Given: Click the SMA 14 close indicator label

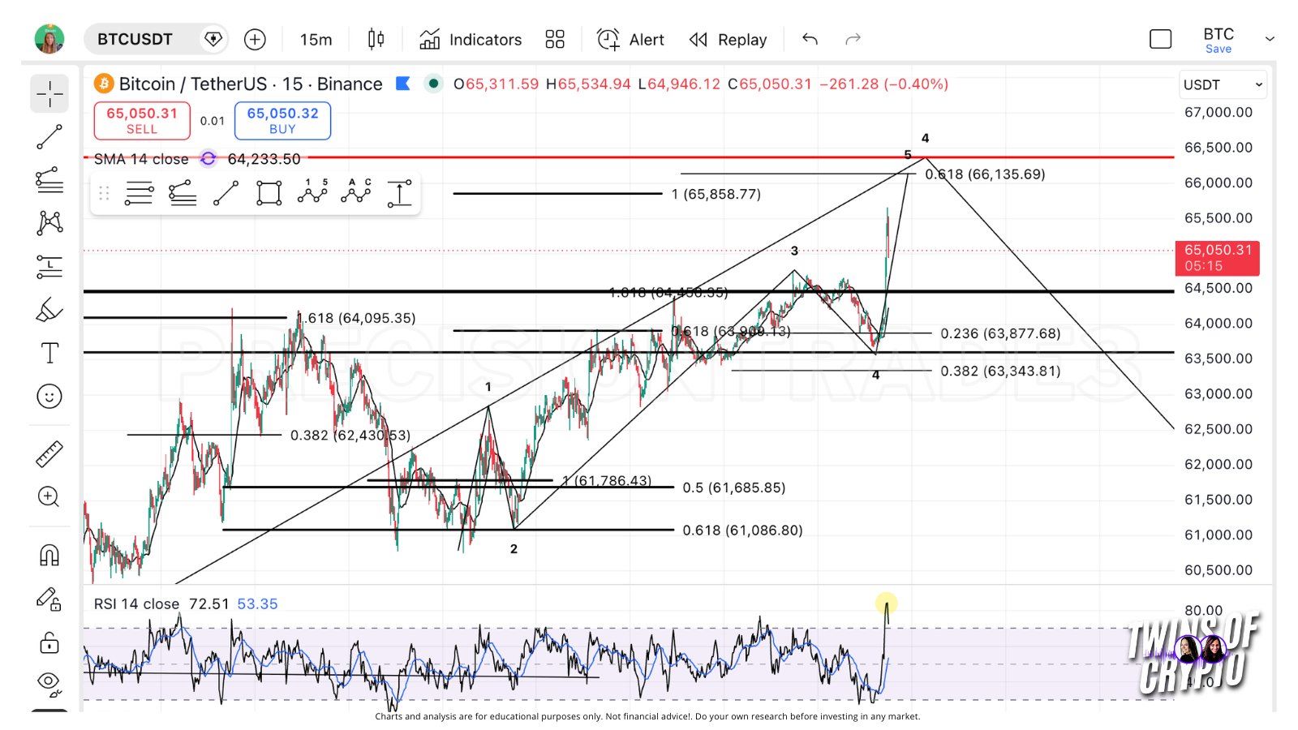Looking at the screenshot, I should pos(141,159).
